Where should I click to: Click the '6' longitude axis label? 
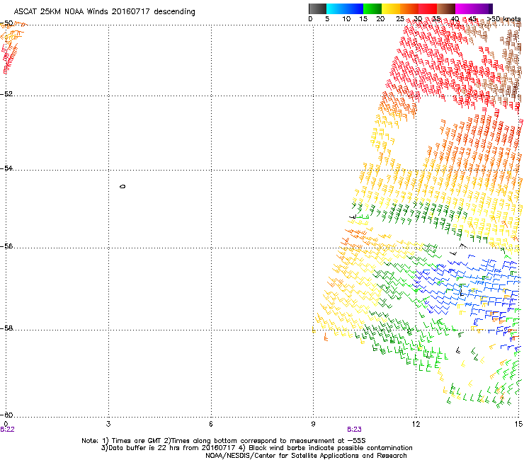[x=211, y=424]
